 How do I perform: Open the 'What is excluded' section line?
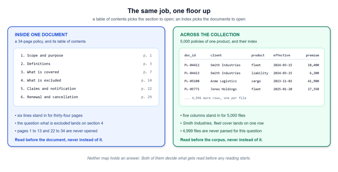pos(86,81)
